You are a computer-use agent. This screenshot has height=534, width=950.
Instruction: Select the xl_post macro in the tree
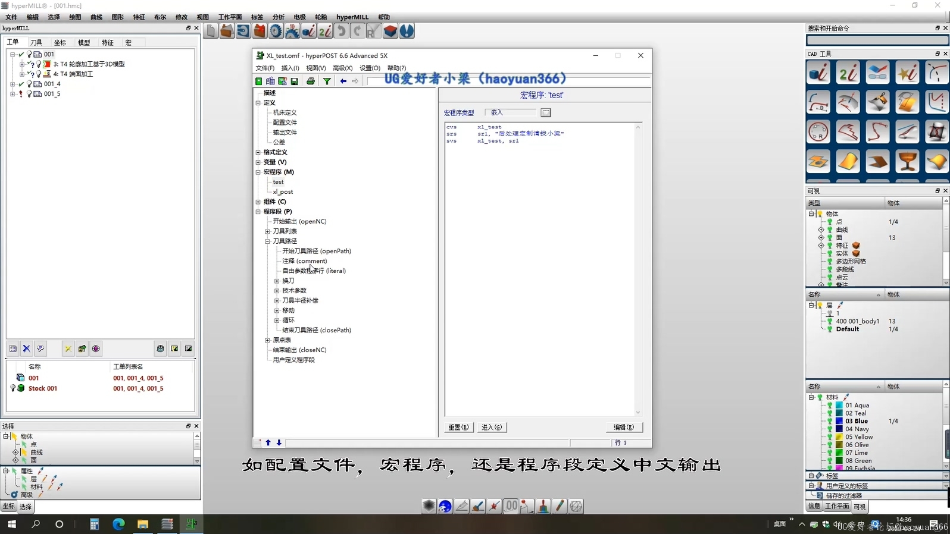283,191
